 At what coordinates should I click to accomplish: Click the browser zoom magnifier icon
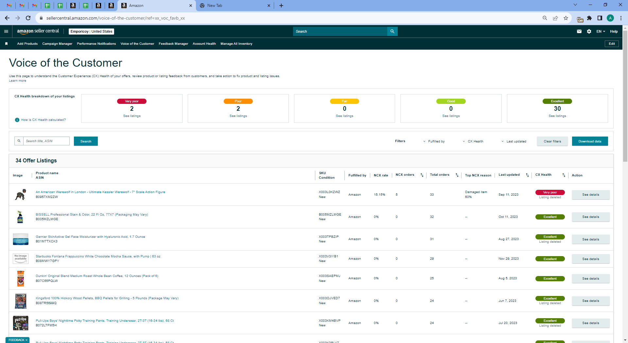pos(545,18)
